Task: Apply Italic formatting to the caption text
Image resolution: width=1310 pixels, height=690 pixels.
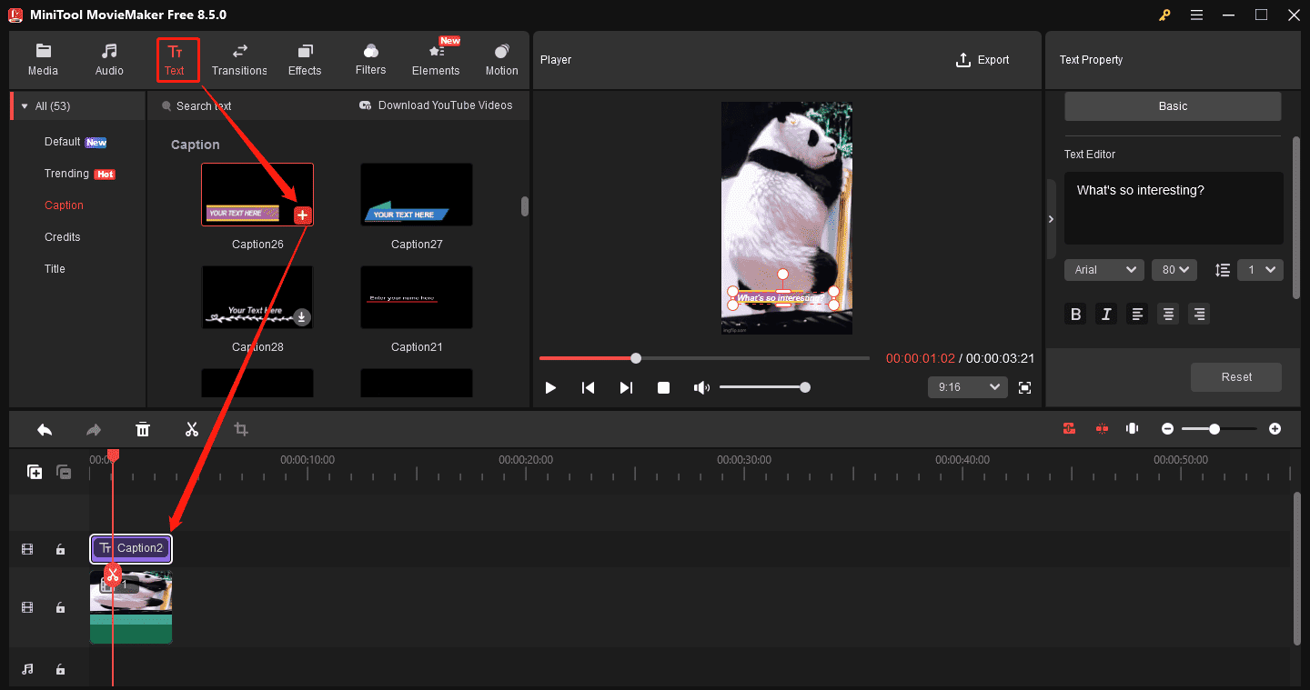Action: 1106,314
